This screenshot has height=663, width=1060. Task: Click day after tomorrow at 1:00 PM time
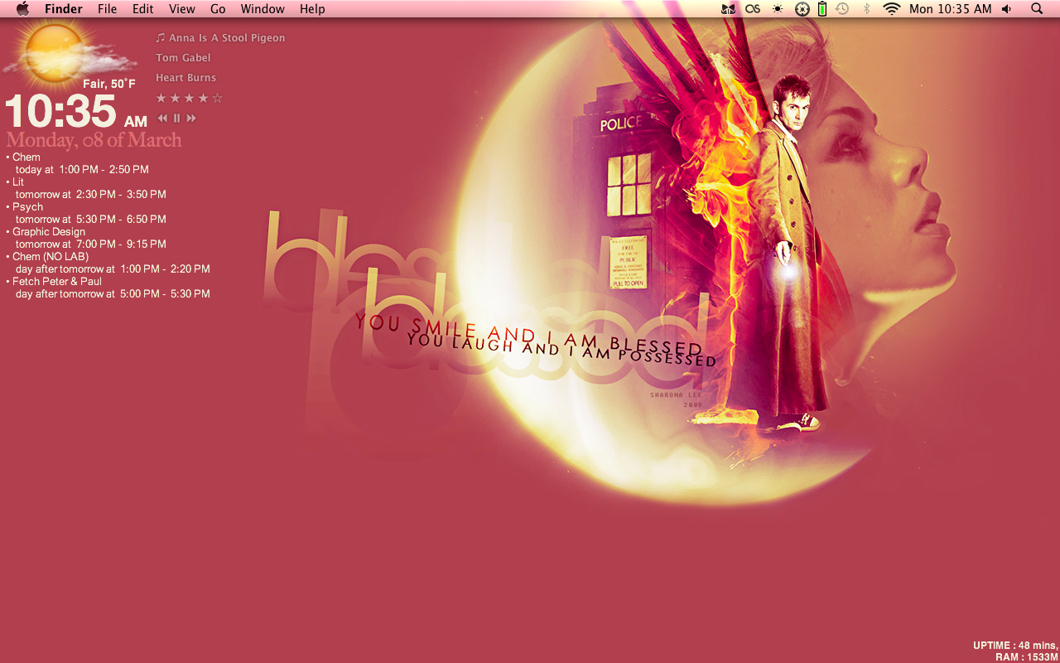coord(113,269)
